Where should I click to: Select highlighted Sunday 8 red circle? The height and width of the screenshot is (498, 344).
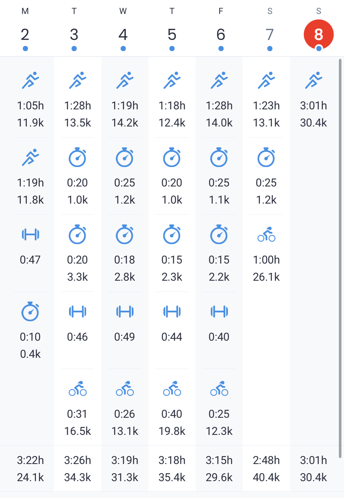[x=319, y=35]
